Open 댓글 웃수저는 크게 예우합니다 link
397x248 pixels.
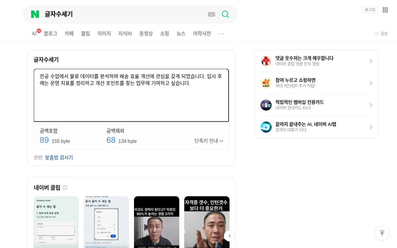pos(304,58)
